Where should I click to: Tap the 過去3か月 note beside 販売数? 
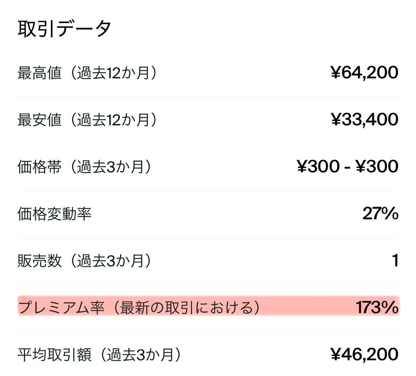click(x=109, y=261)
